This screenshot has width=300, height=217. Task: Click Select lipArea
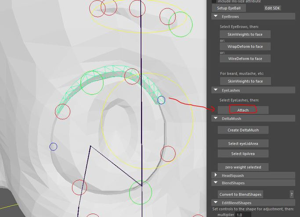click(243, 153)
